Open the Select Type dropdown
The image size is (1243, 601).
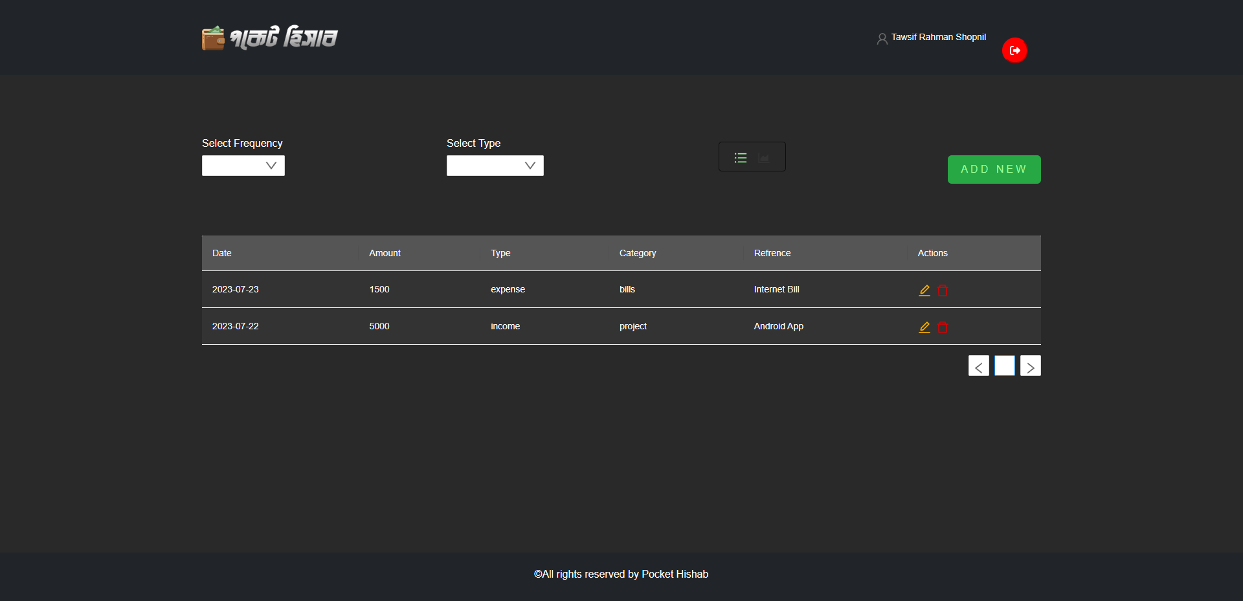(x=495, y=165)
